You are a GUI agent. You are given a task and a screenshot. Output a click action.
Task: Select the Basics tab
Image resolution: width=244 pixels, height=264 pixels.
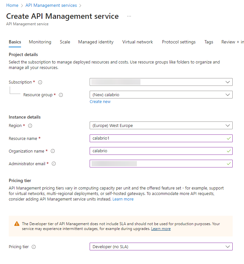(15, 42)
